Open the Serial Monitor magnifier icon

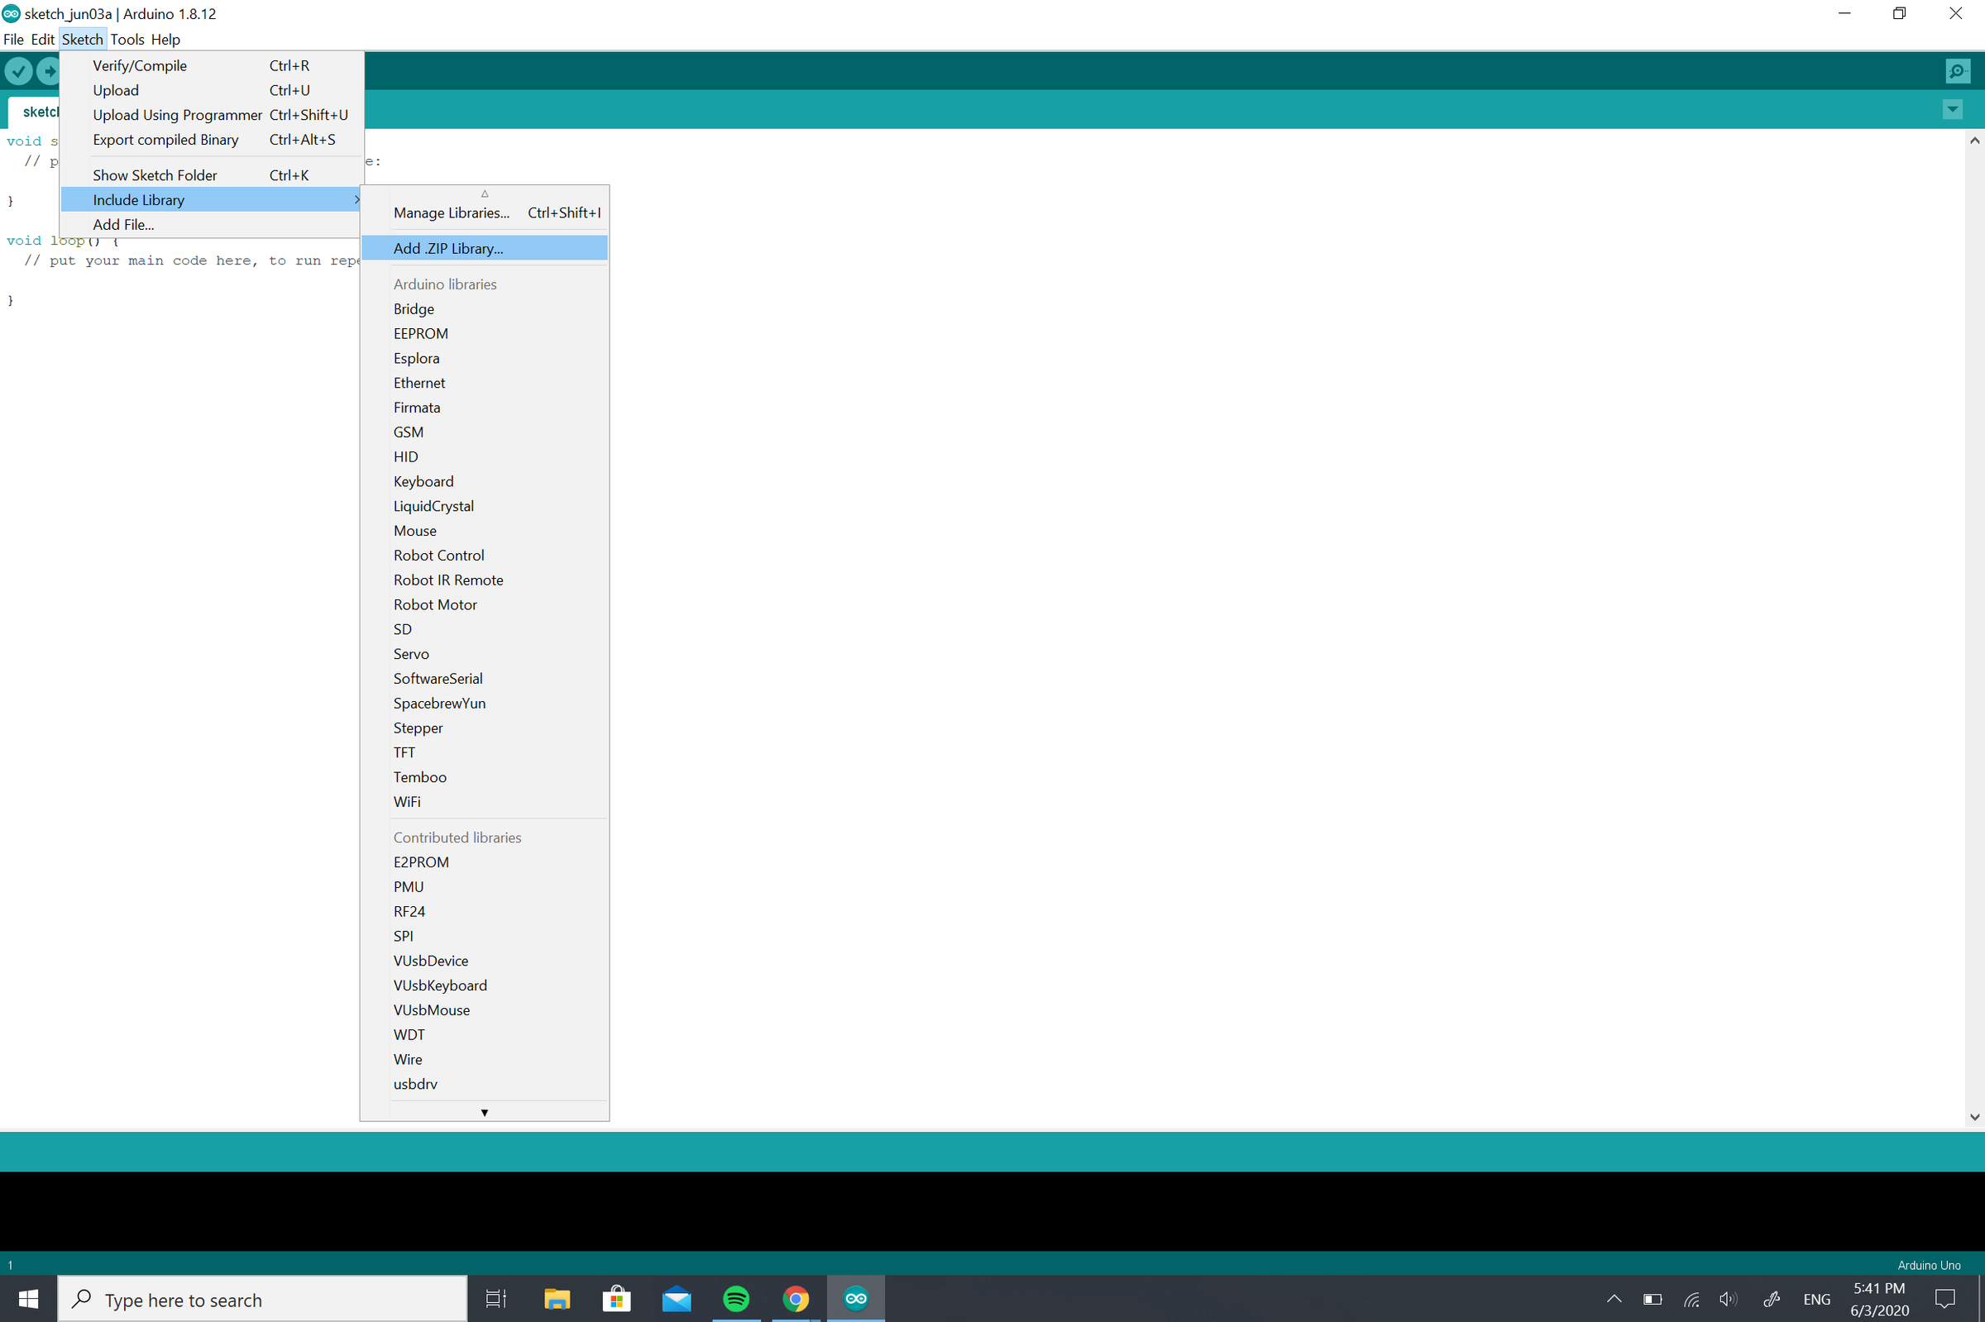point(1956,71)
